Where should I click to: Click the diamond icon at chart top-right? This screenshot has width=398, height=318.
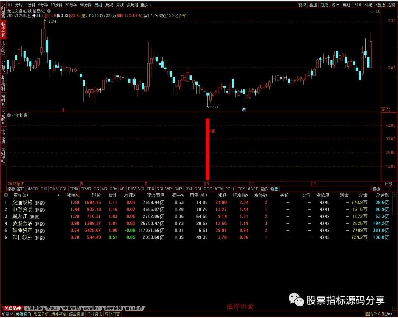point(372,11)
